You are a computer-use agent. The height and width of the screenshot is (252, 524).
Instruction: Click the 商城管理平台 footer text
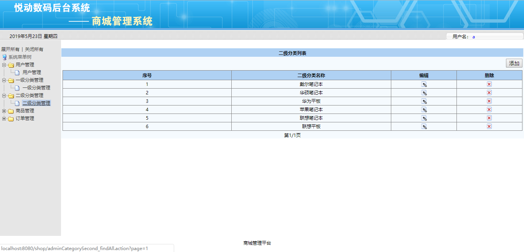click(x=257, y=243)
